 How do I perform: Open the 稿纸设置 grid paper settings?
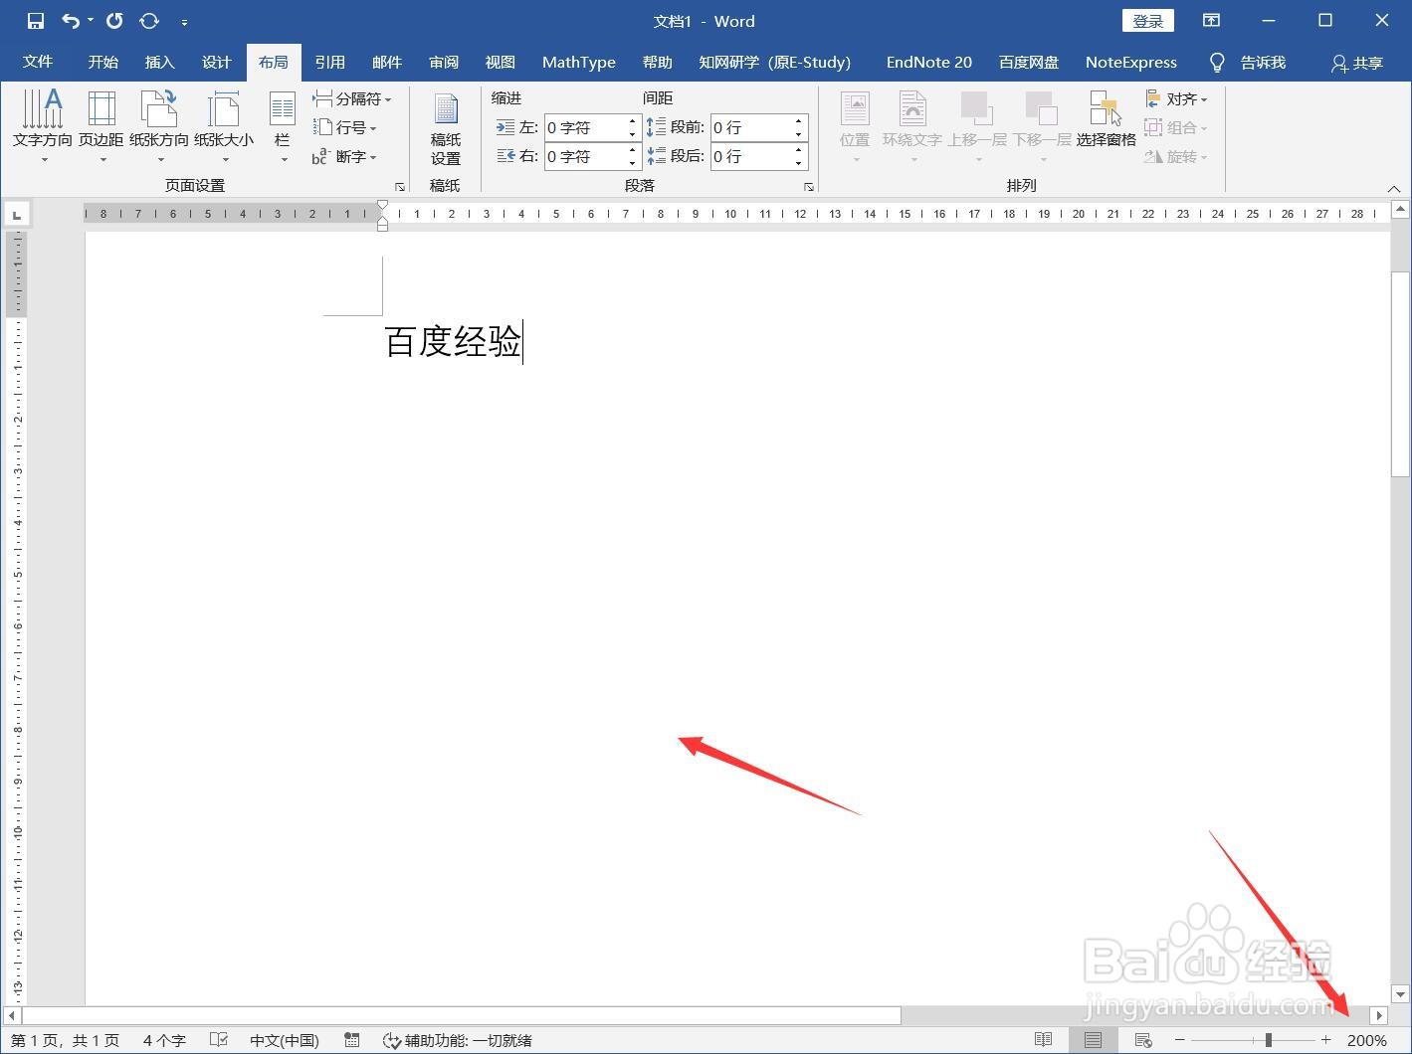point(445,127)
